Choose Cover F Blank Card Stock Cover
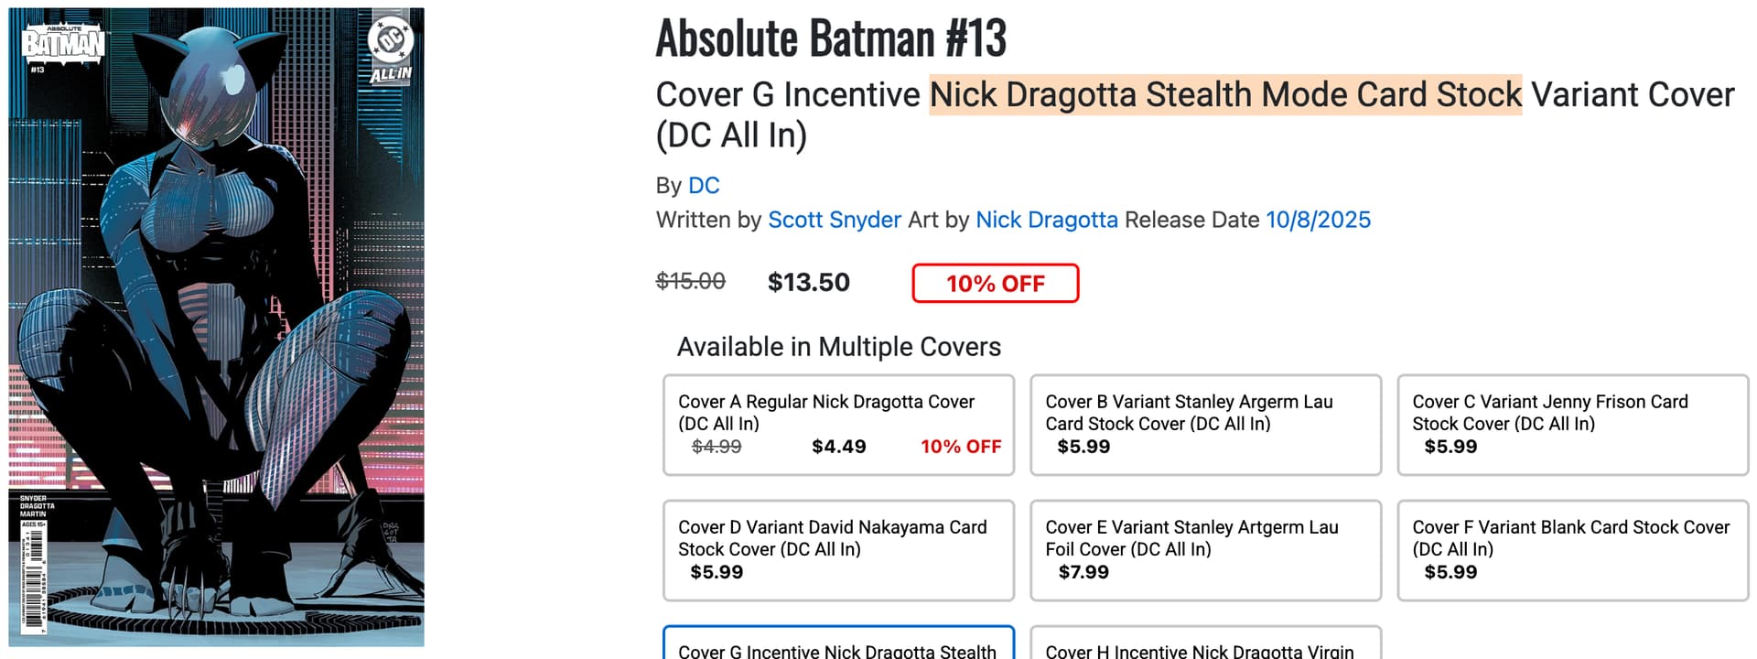1757x659 pixels. pos(1572,550)
